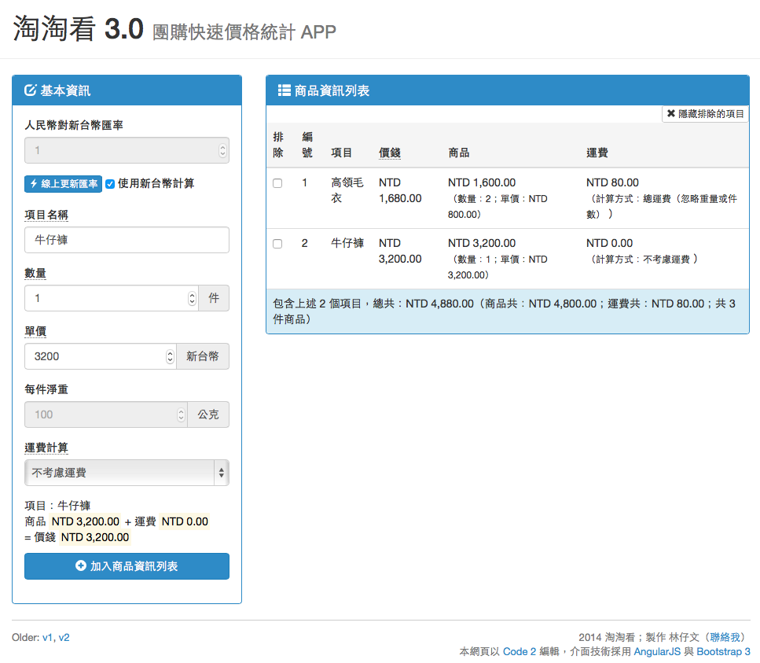Click the 項目名稱 item name text field
The image size is (760, 663).
127,240
